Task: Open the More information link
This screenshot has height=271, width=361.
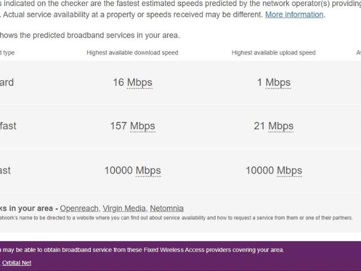Action: 294,15
